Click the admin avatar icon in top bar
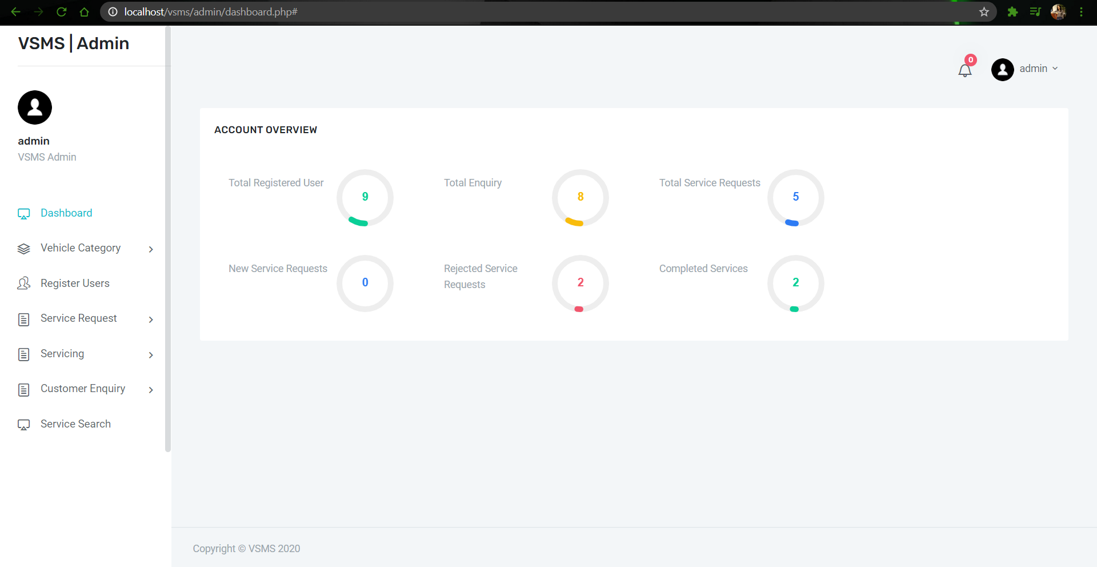The width and height of the screenshot is (1097, 567). click(1003, 69)
